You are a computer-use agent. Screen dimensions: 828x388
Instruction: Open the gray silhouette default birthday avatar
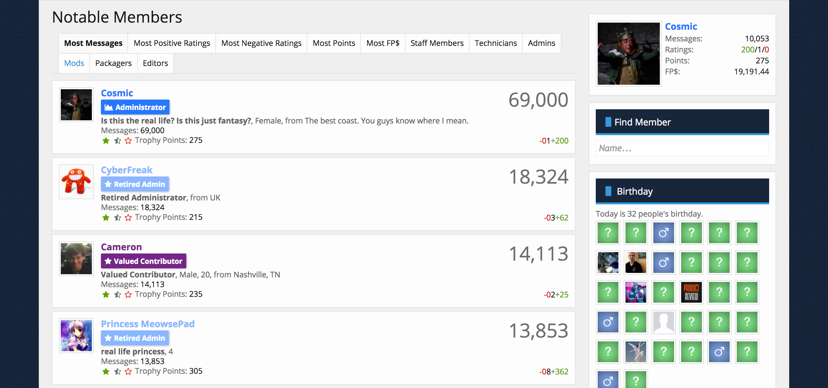pos(664,322)
